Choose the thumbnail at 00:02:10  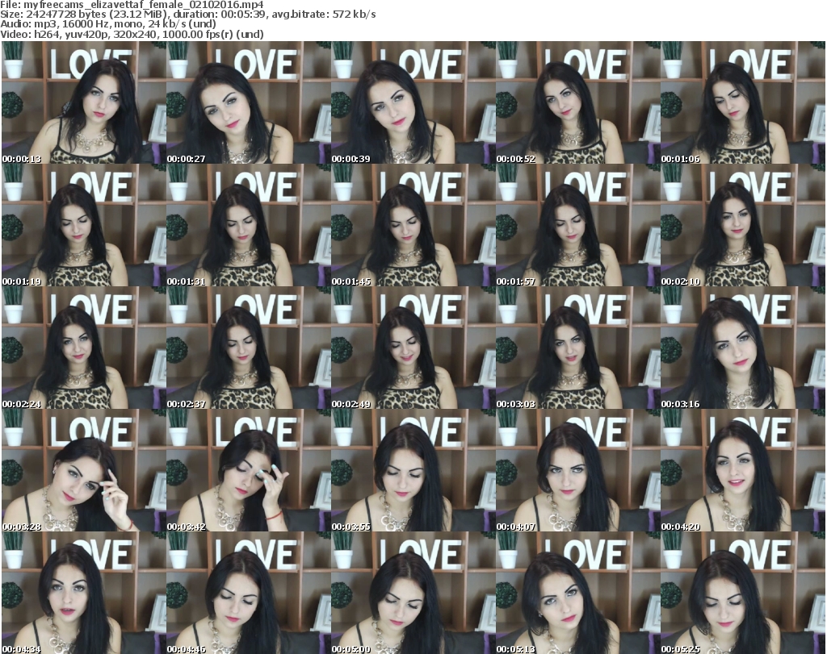pos(743,225)
